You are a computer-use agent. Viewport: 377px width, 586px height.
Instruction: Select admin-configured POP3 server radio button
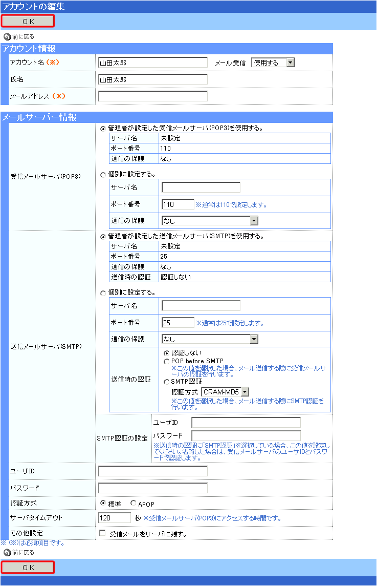(x=103, y=129)
